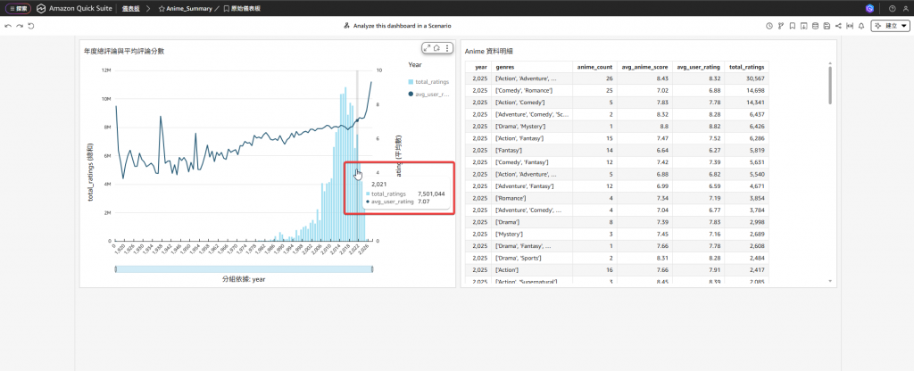Select the ['Action', 'Comedy'] genres cell
Screen dimensions: 914x371
point(532,103)
